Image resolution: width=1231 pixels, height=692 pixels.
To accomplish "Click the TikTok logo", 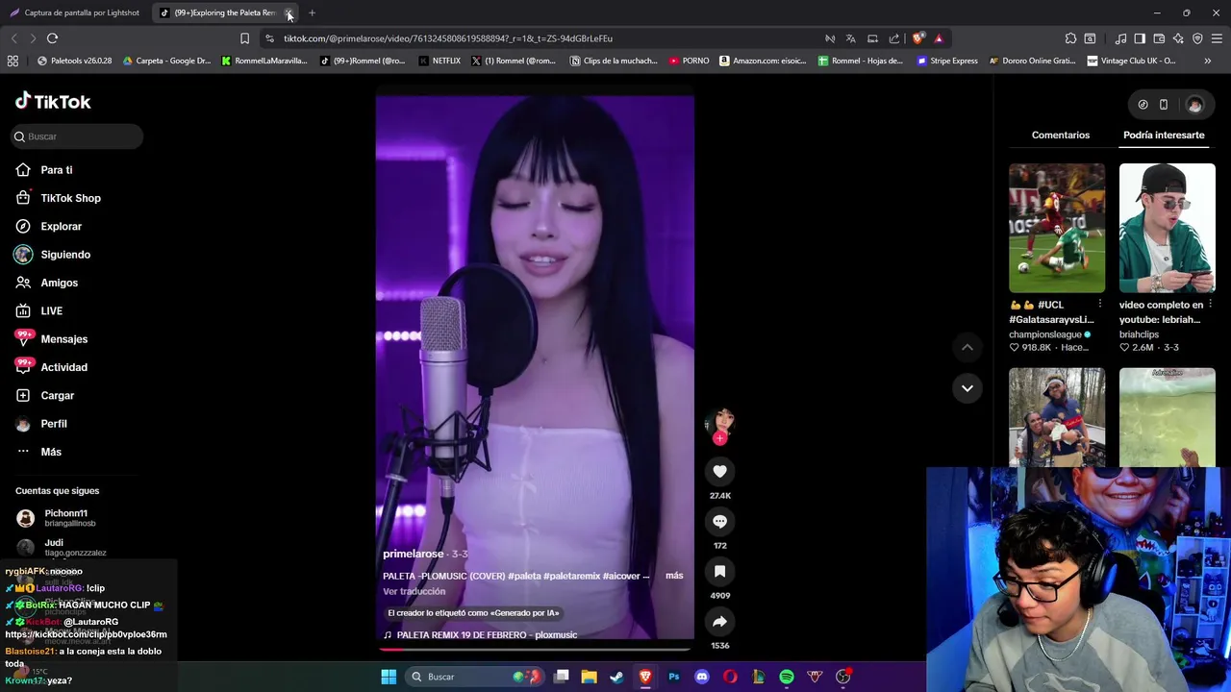I will (x=53, y=101).
